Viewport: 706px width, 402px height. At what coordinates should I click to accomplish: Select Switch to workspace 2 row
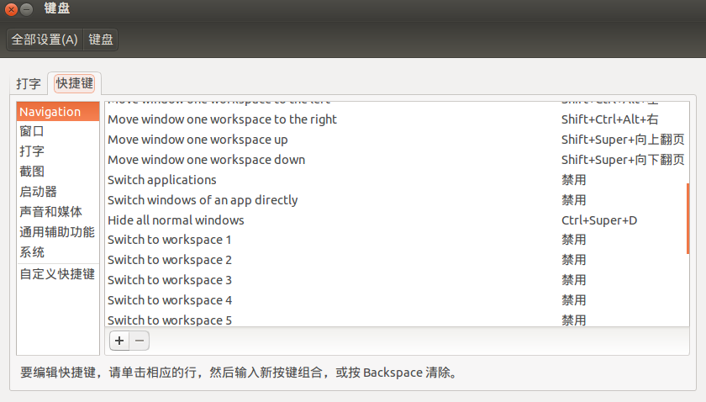[x=397, y=260]
